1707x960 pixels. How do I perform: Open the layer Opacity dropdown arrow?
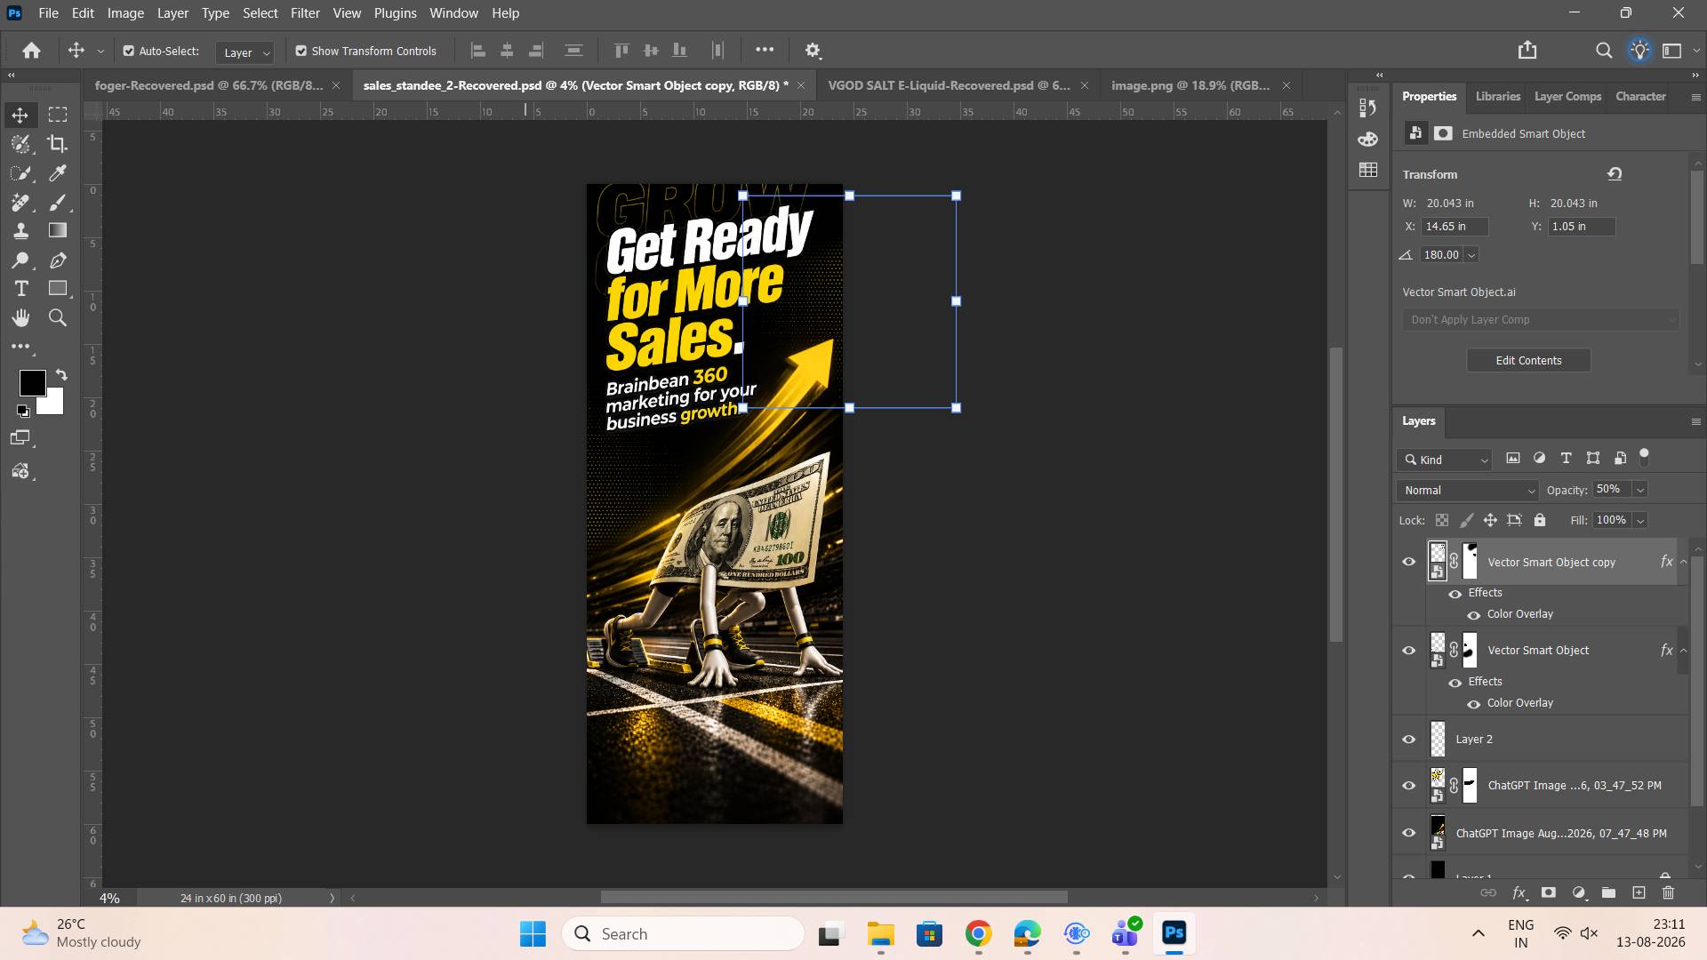click(x=1640, y=490)
